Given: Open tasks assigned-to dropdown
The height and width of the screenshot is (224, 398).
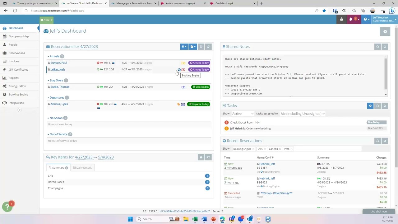Looking at the screenshot, I should pyautogui.click(x=303, y=114).
